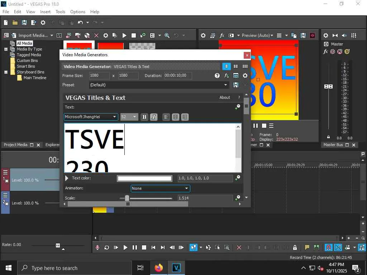Open Master FX button
This screenshot has width=367, height=275.
coord(325,52)
